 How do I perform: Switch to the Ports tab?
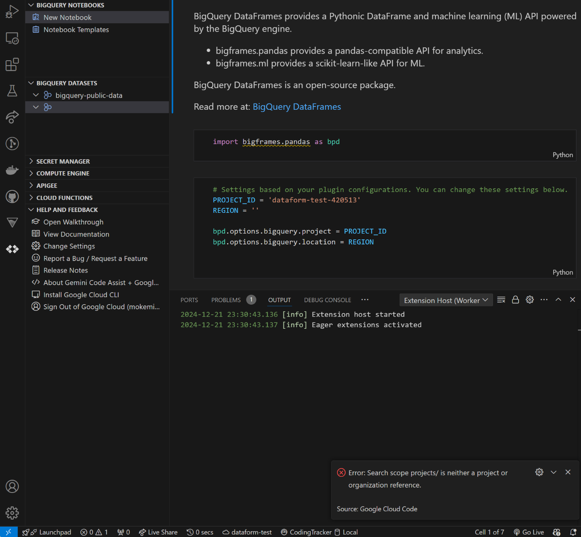point(189,300)
